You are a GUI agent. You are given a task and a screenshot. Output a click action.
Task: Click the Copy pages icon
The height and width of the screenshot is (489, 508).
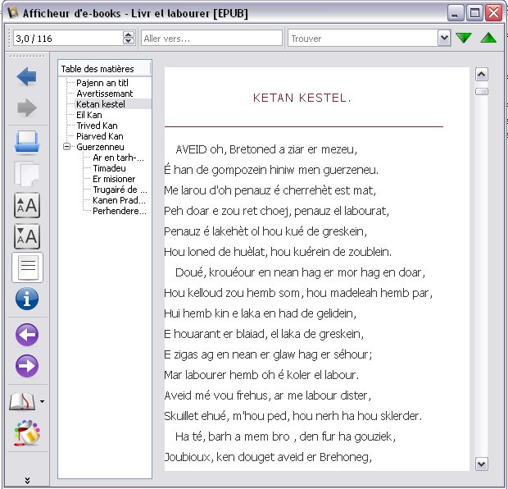coord(26,174)
